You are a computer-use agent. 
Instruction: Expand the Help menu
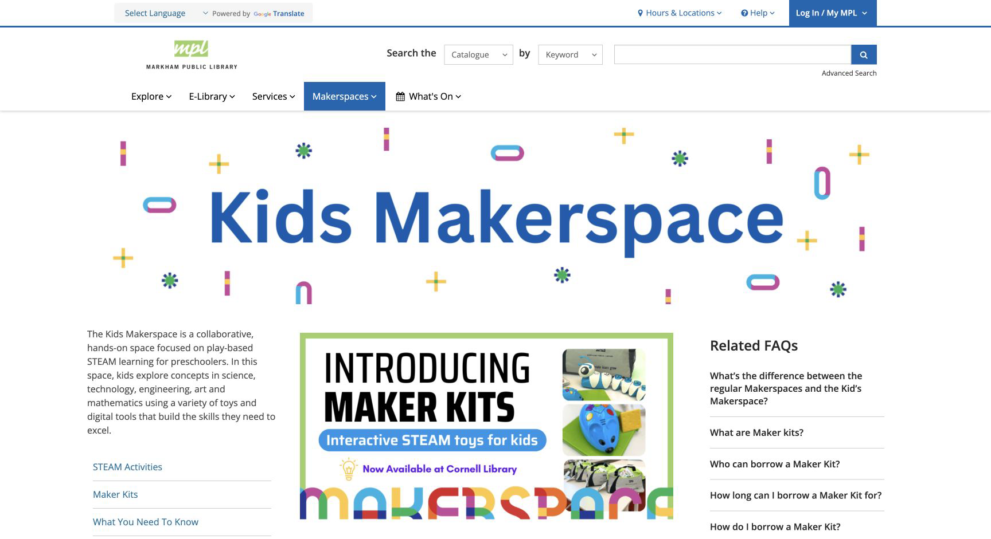click(758, 13)
